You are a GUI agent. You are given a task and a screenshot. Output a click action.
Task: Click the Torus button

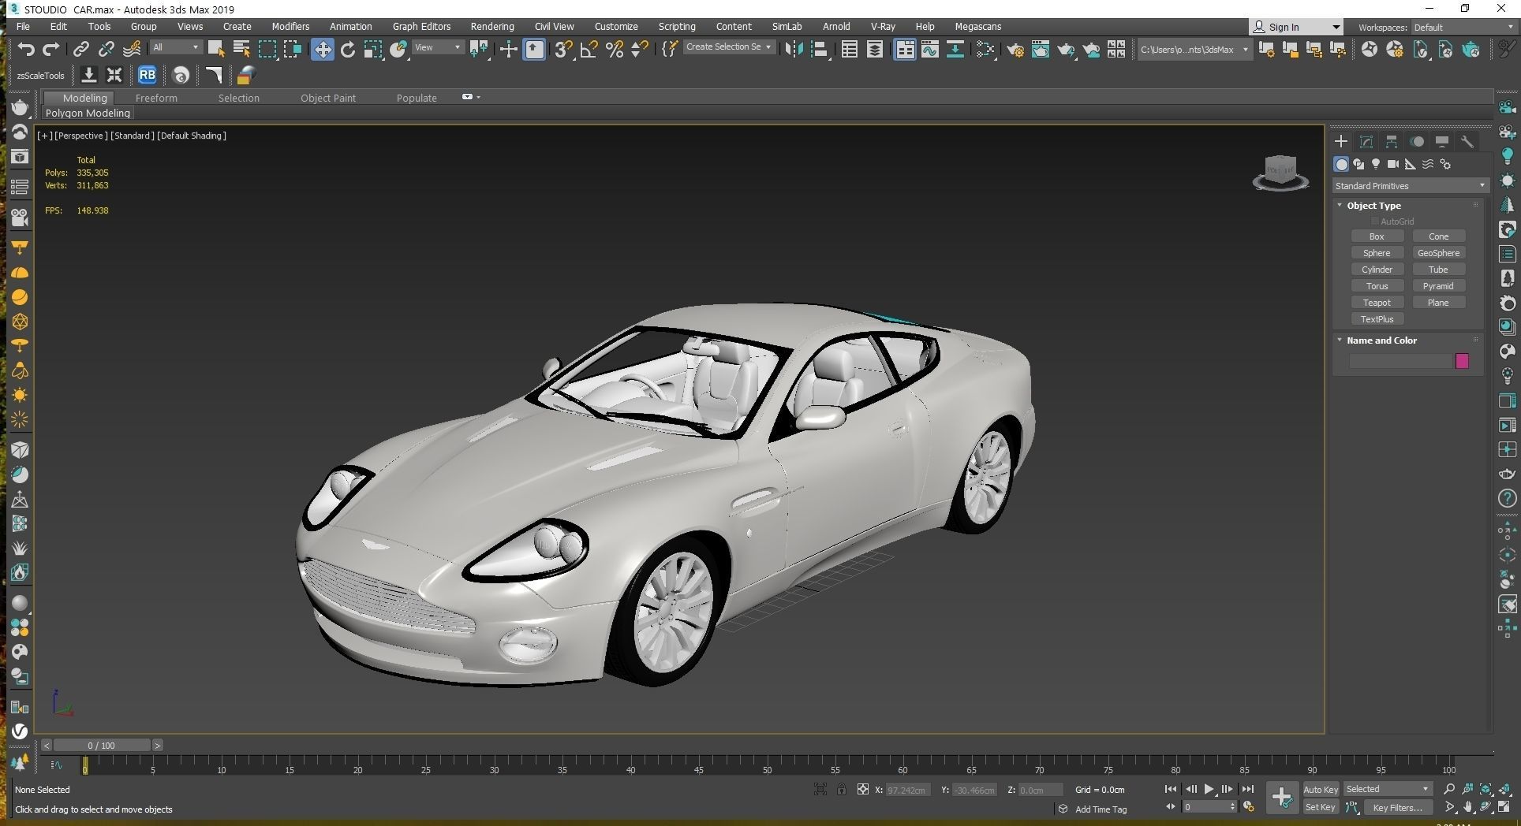1377,286
